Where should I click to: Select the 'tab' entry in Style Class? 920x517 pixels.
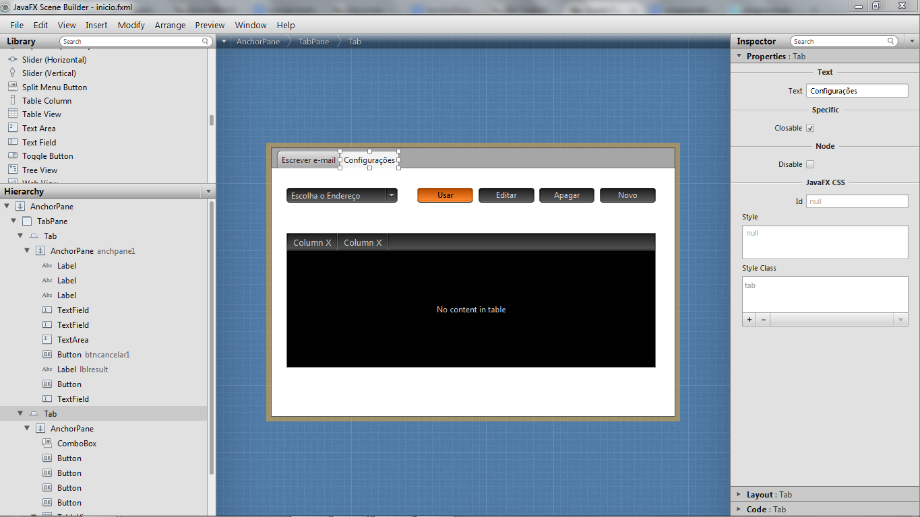pyautogui.click(x=750, y=285)
